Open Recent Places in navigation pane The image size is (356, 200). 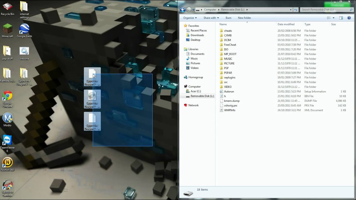pyautogui.click(x=199, y=31)
